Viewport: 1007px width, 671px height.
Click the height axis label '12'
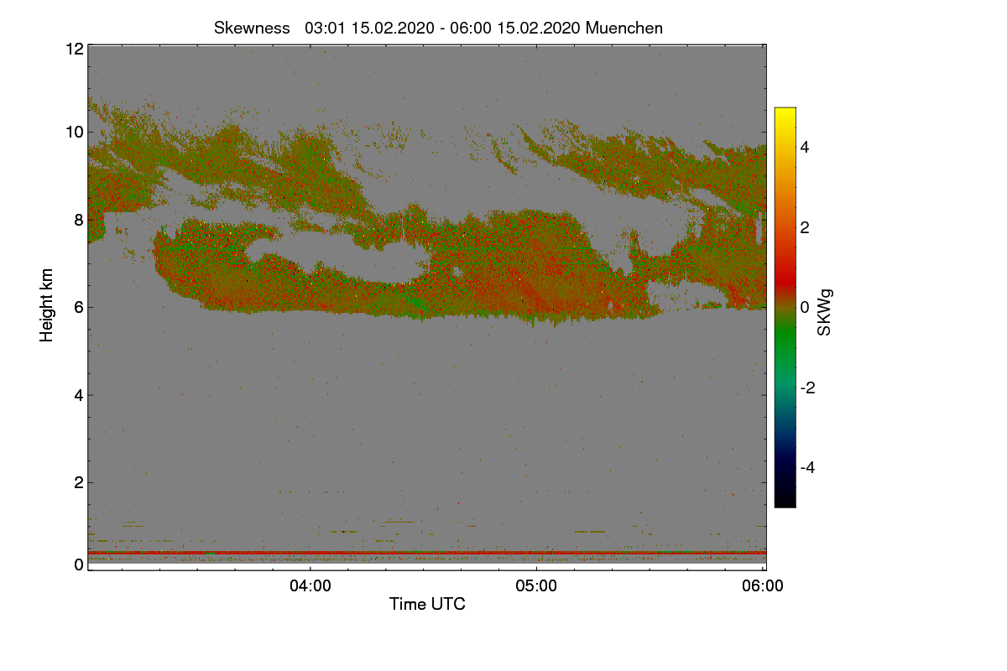[74, 49]
